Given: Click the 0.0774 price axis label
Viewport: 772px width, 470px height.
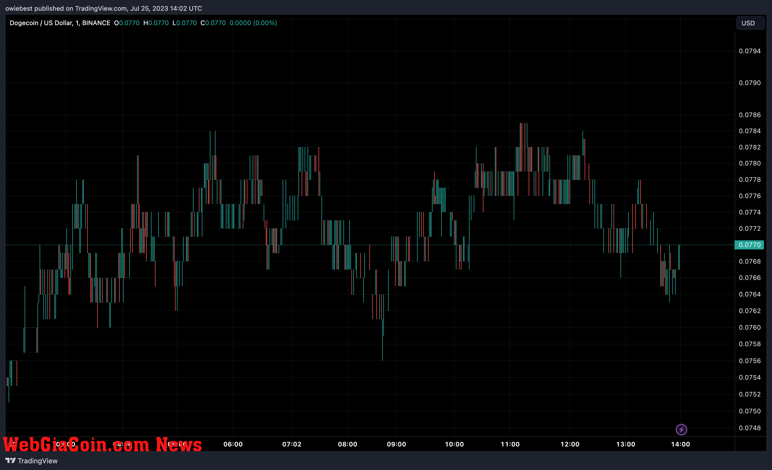Looking at the screenshot, I should click(750, 212).
